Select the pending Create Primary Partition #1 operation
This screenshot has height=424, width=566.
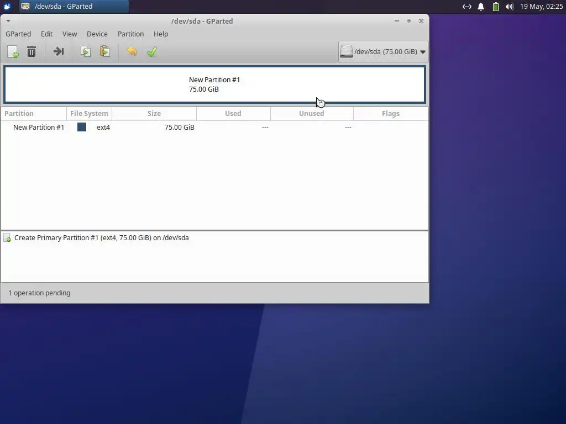coord(214,237)
